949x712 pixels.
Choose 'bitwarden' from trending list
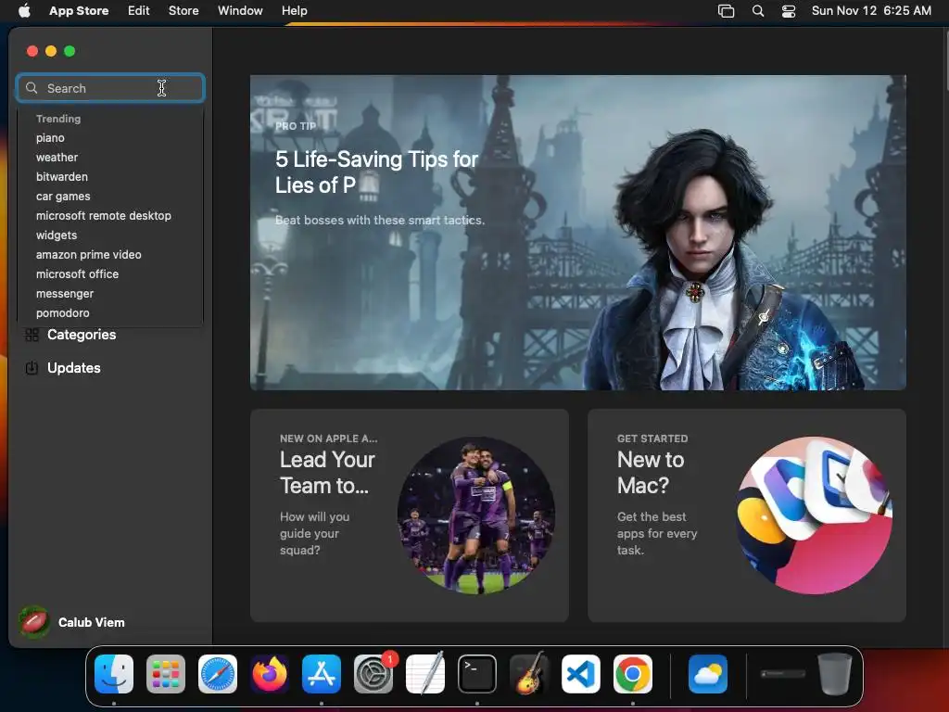click(62, 177)
